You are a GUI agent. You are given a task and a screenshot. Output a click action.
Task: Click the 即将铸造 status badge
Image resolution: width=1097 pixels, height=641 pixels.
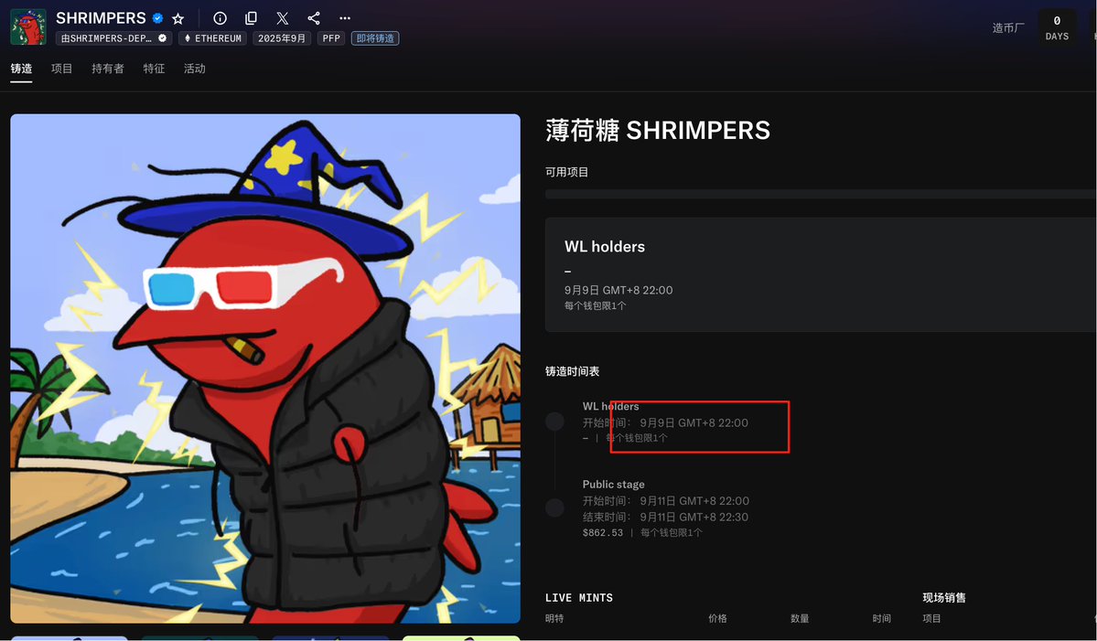(x=375, y=38)
